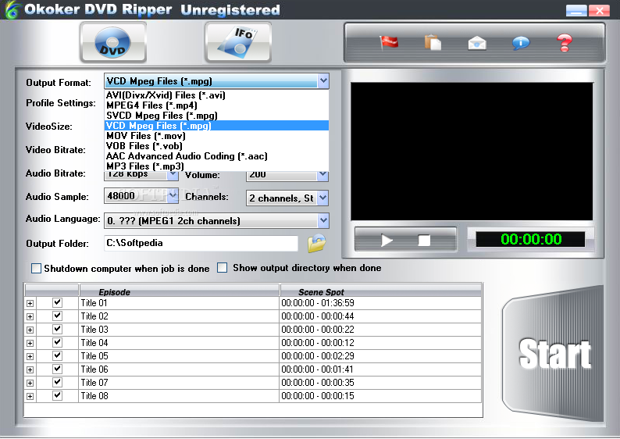Expand the Title 04 row
Screen dimensions: 620x439
pos(30,343)
